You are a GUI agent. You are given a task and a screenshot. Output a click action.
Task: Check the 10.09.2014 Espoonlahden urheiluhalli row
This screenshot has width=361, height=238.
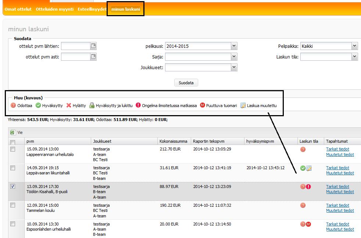click(x=13, y=224)
